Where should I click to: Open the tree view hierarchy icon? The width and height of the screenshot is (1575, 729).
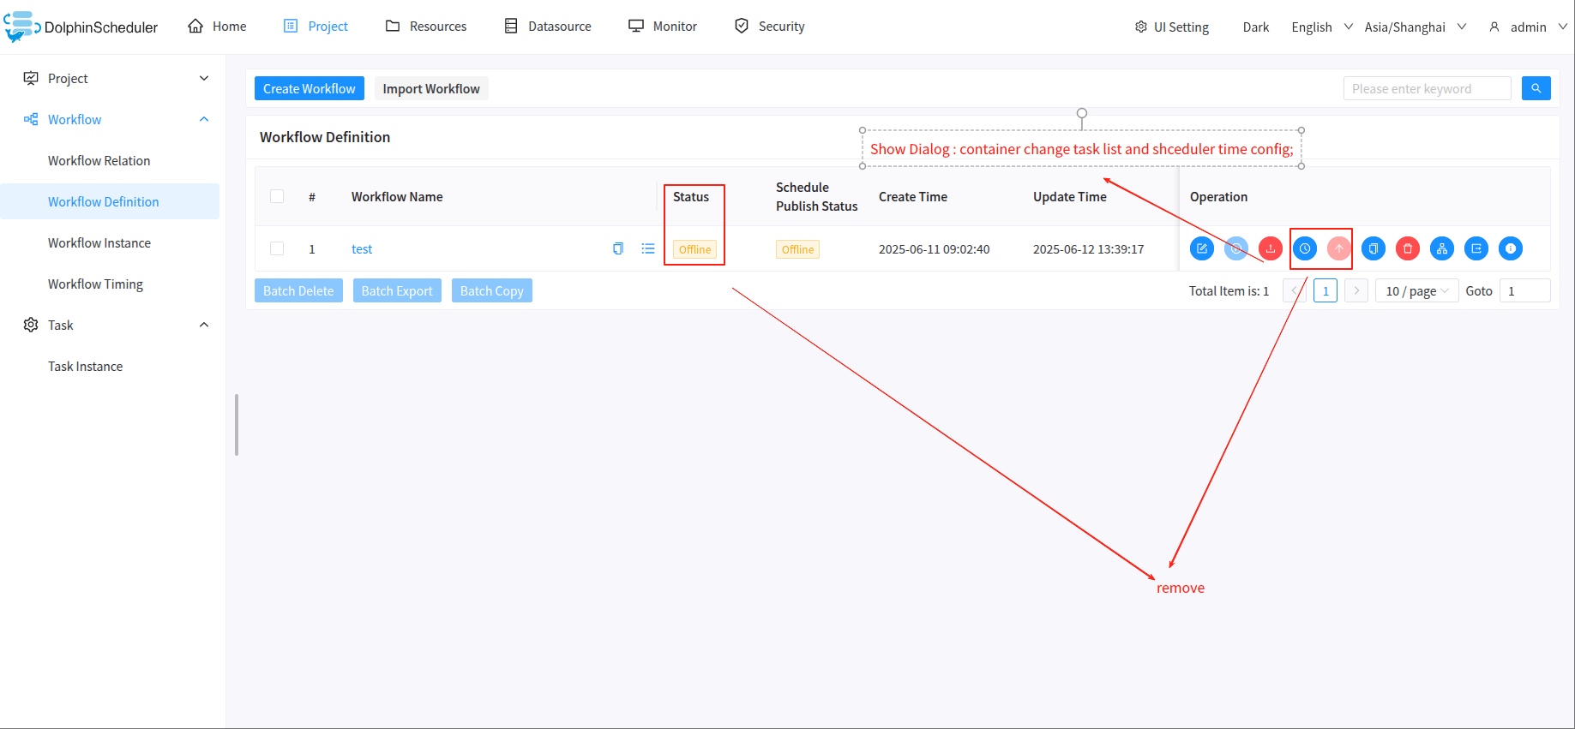tap(1442, 248)
